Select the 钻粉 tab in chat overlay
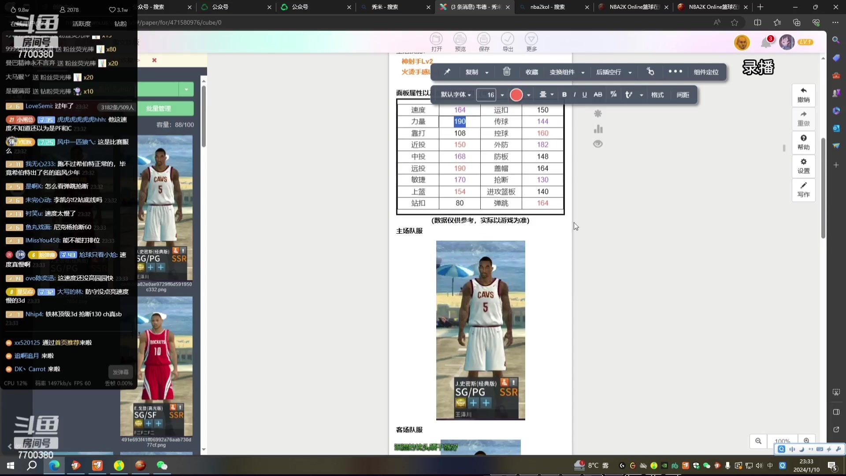 [120, 24]
